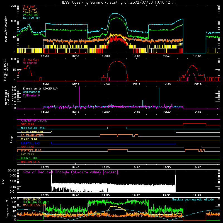Select the Collimator 9 legend label

click(x=31, y=95)
